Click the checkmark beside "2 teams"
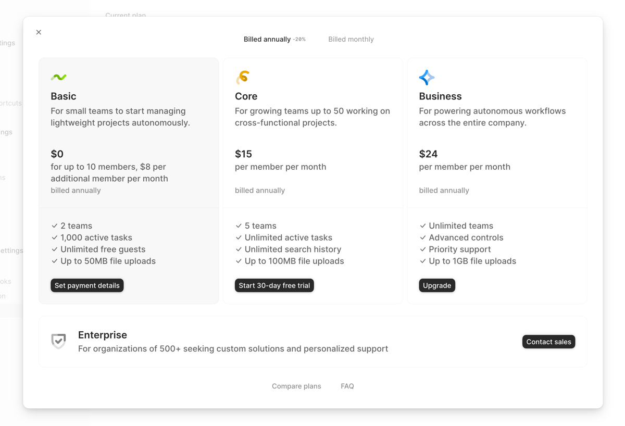625x426 pixels. point(54,225)
